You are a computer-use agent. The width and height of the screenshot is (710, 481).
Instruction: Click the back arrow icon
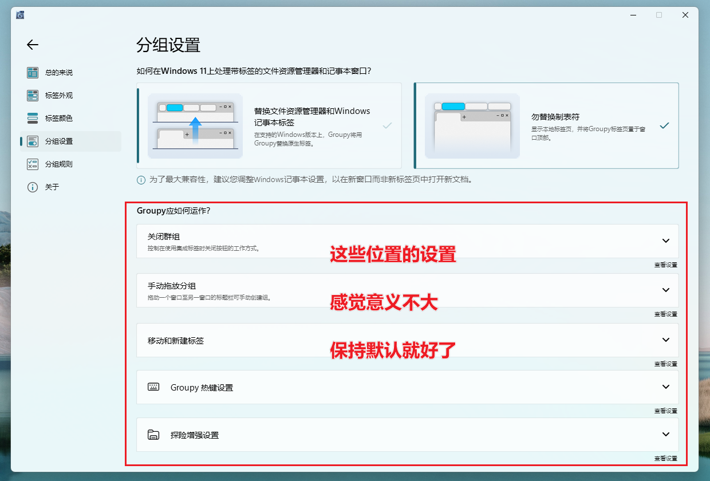click(33, 45)
